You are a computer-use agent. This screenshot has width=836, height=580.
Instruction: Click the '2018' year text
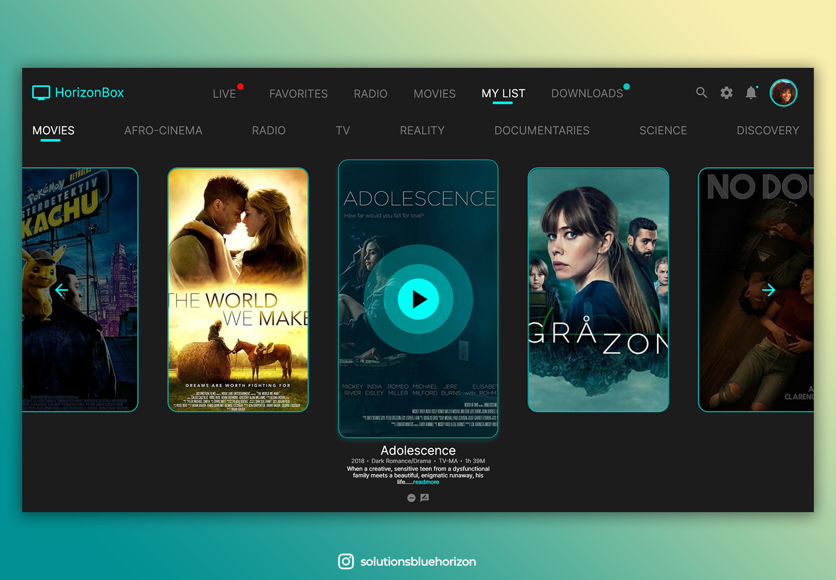pyautogui.click(x=358, y=461)
